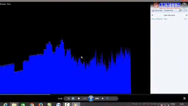
Task: Click the 01:09 elapsed time display
Action: coord(60,99)
